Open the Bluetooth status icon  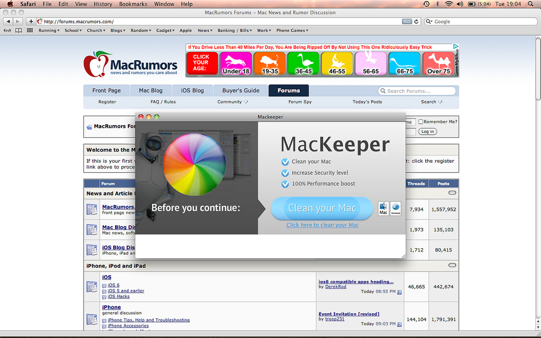[x=437, y=4]
